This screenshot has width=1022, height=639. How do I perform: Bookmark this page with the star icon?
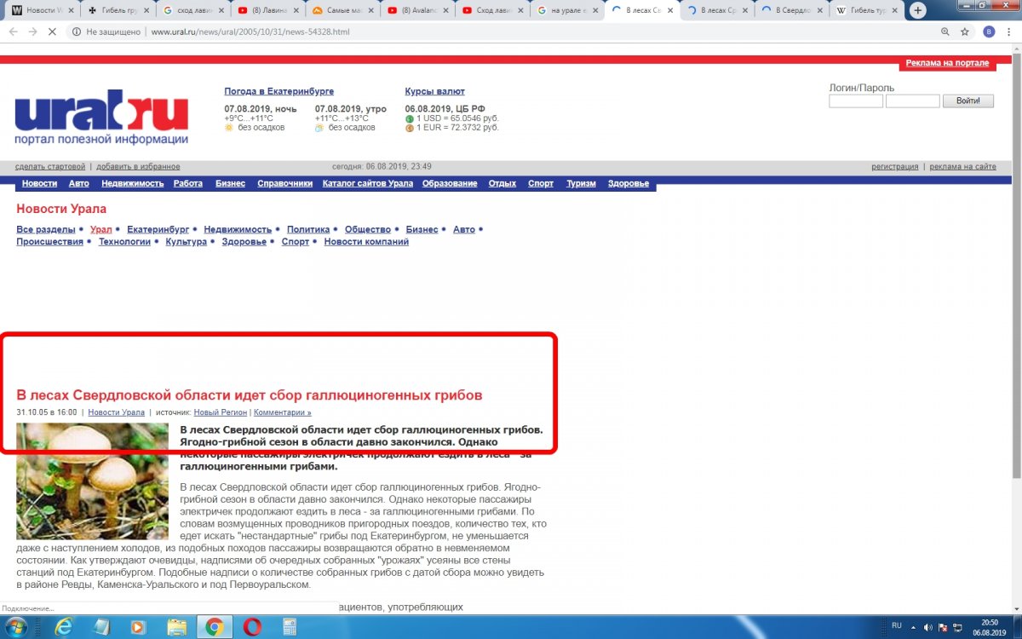coord(965,32)
